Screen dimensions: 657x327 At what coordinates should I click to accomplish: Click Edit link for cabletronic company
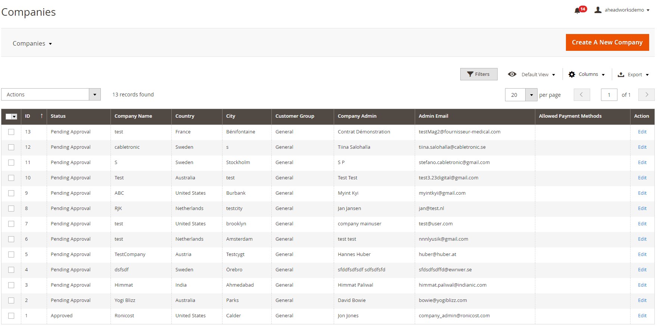(642, 147)
